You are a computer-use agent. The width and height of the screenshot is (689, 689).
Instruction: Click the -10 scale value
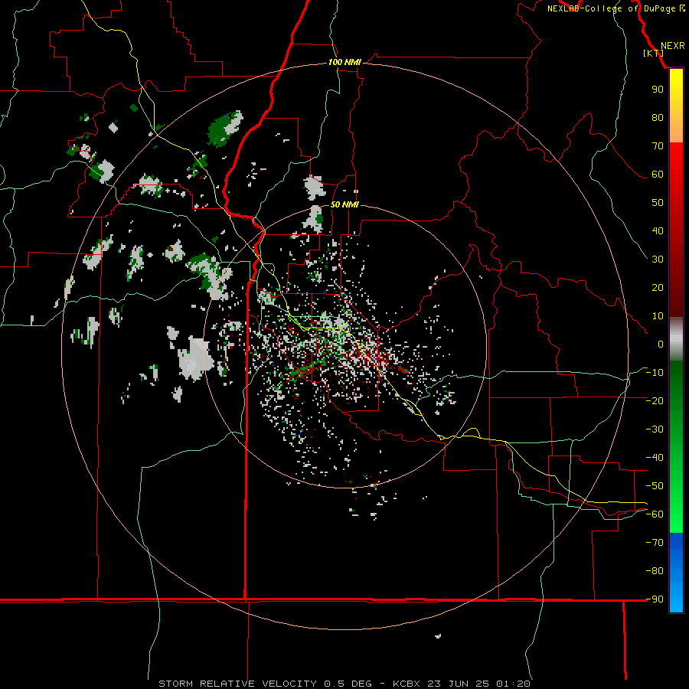pyautogui.click(x=655, y=373)
